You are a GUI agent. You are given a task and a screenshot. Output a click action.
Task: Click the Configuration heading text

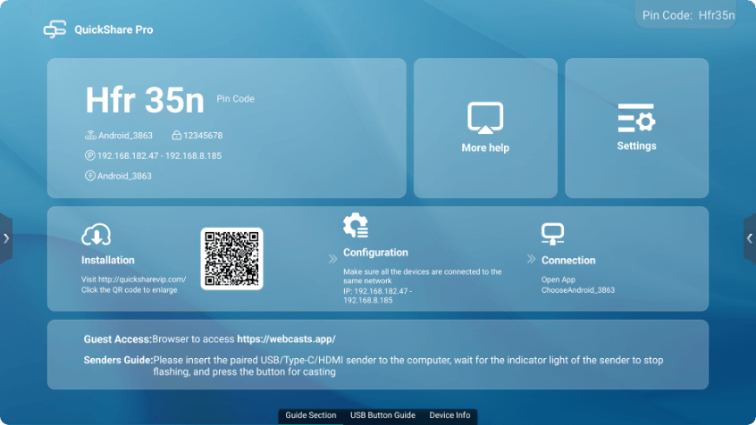pos(375,253)
